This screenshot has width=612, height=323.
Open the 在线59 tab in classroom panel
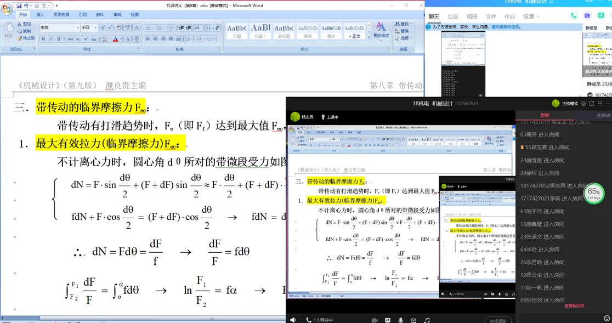click(x=603, y=116)
